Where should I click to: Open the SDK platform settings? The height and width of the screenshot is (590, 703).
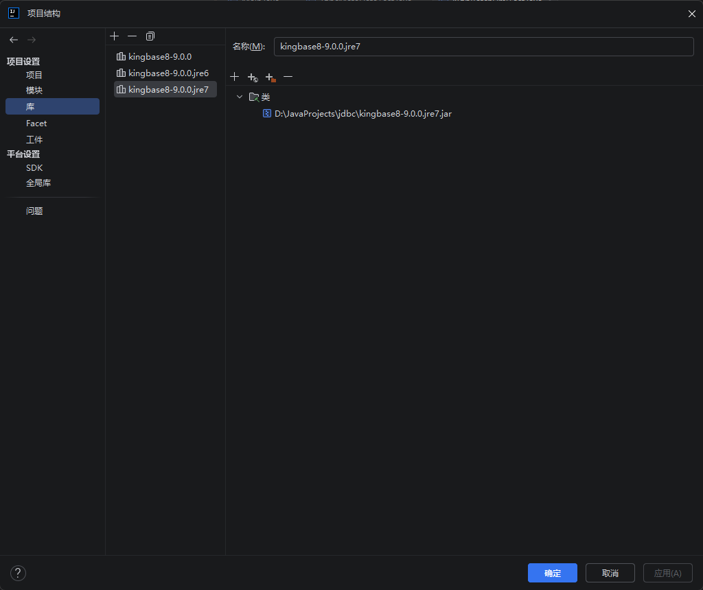coord(34,168)
